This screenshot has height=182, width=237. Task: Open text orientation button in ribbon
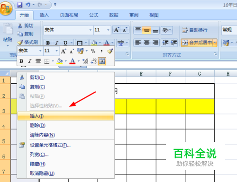167,30
